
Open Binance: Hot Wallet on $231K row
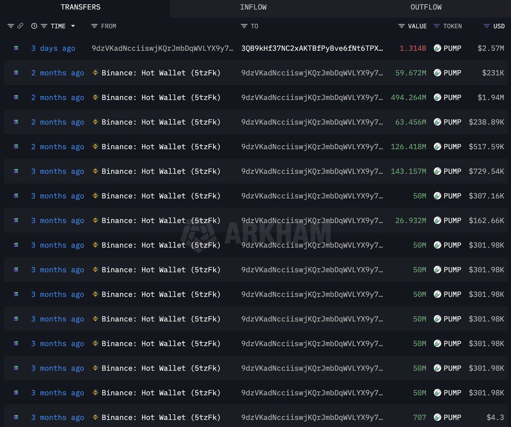click(161, 73)
